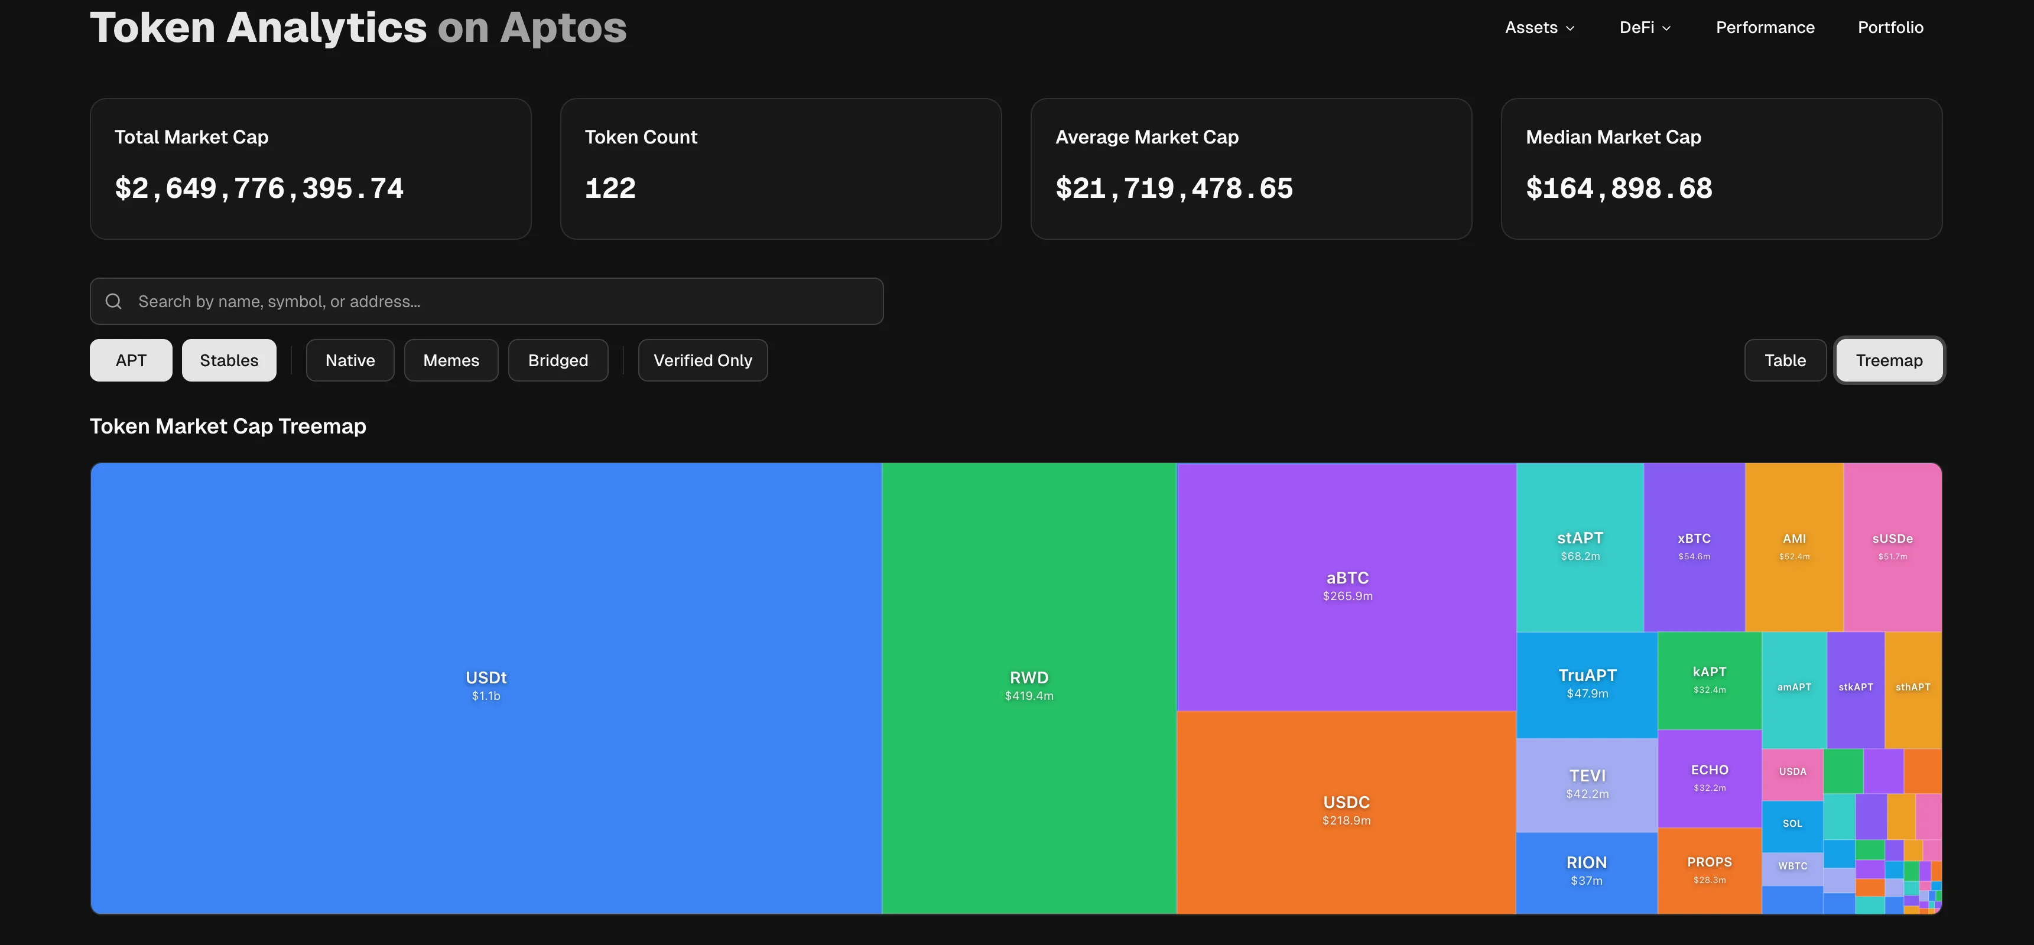Navigate to the Portfolio tab

(x=1890, y=27)
